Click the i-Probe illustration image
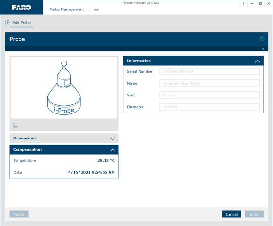 pyautogui.click(x=64, y=87)
